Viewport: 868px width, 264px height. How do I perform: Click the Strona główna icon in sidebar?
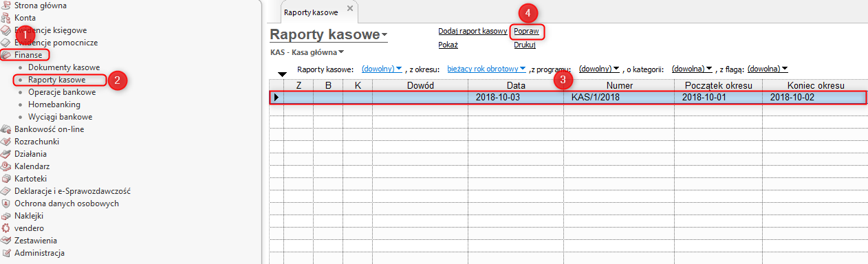[x=6, y=5]
